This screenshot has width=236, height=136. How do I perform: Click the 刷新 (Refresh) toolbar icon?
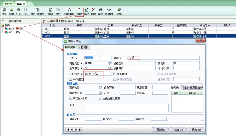point(50,12)
